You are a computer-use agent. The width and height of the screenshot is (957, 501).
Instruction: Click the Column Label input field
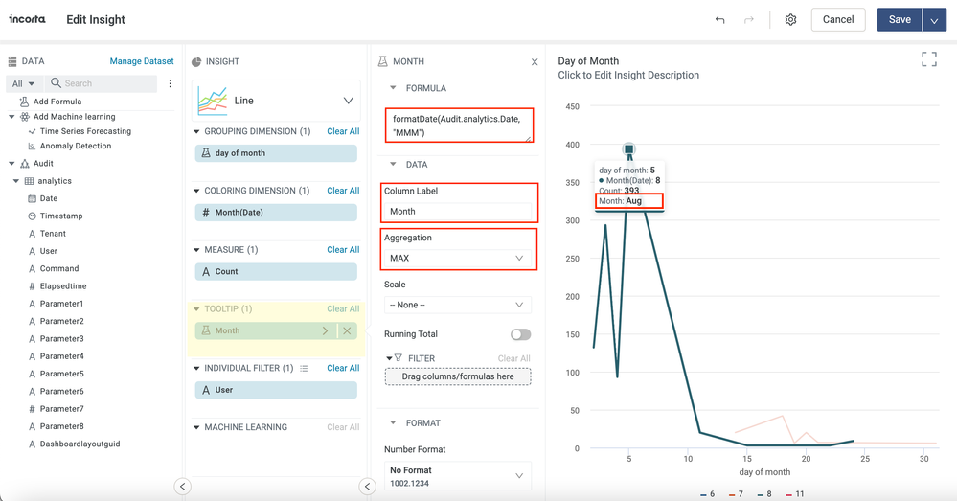click(457, 211)
